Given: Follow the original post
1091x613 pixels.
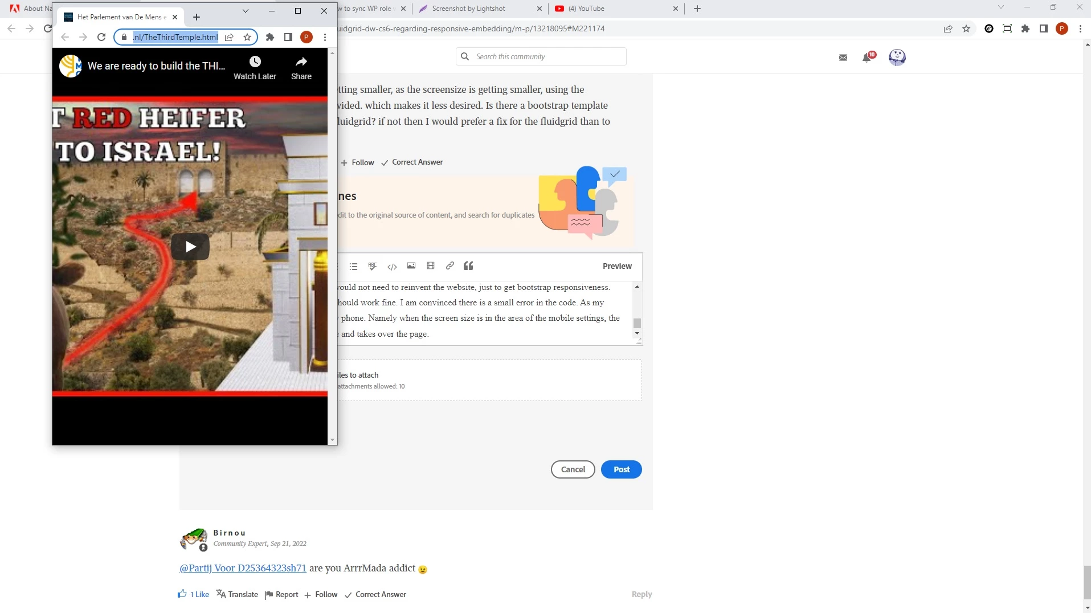Looking at the screenshot, I should tap(357, 162).
